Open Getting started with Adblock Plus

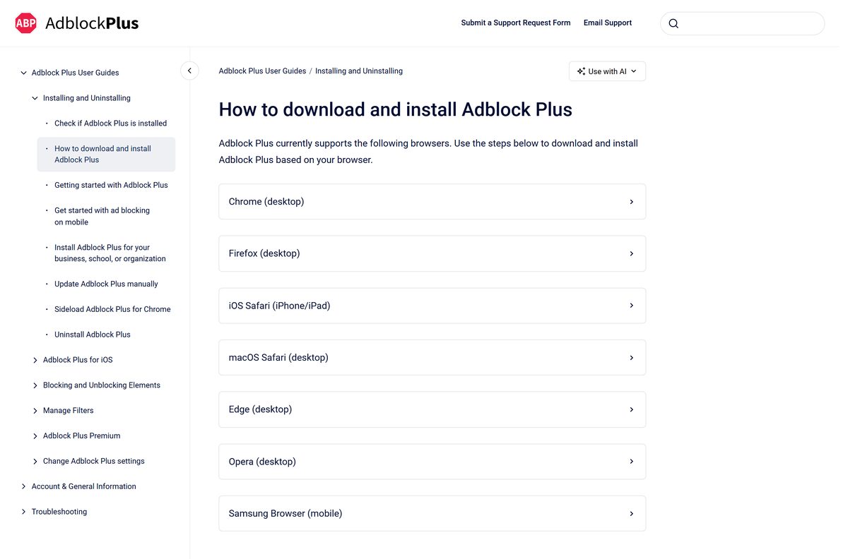point(111,185)
